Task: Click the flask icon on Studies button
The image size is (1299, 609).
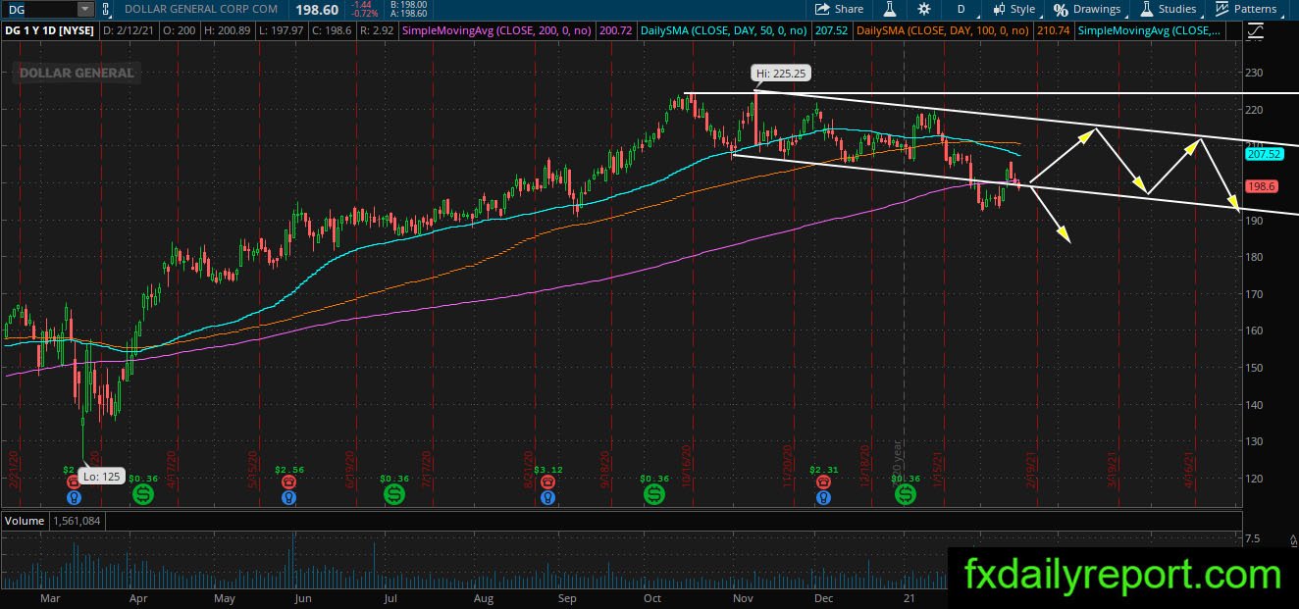Action: coord(1145,9)
